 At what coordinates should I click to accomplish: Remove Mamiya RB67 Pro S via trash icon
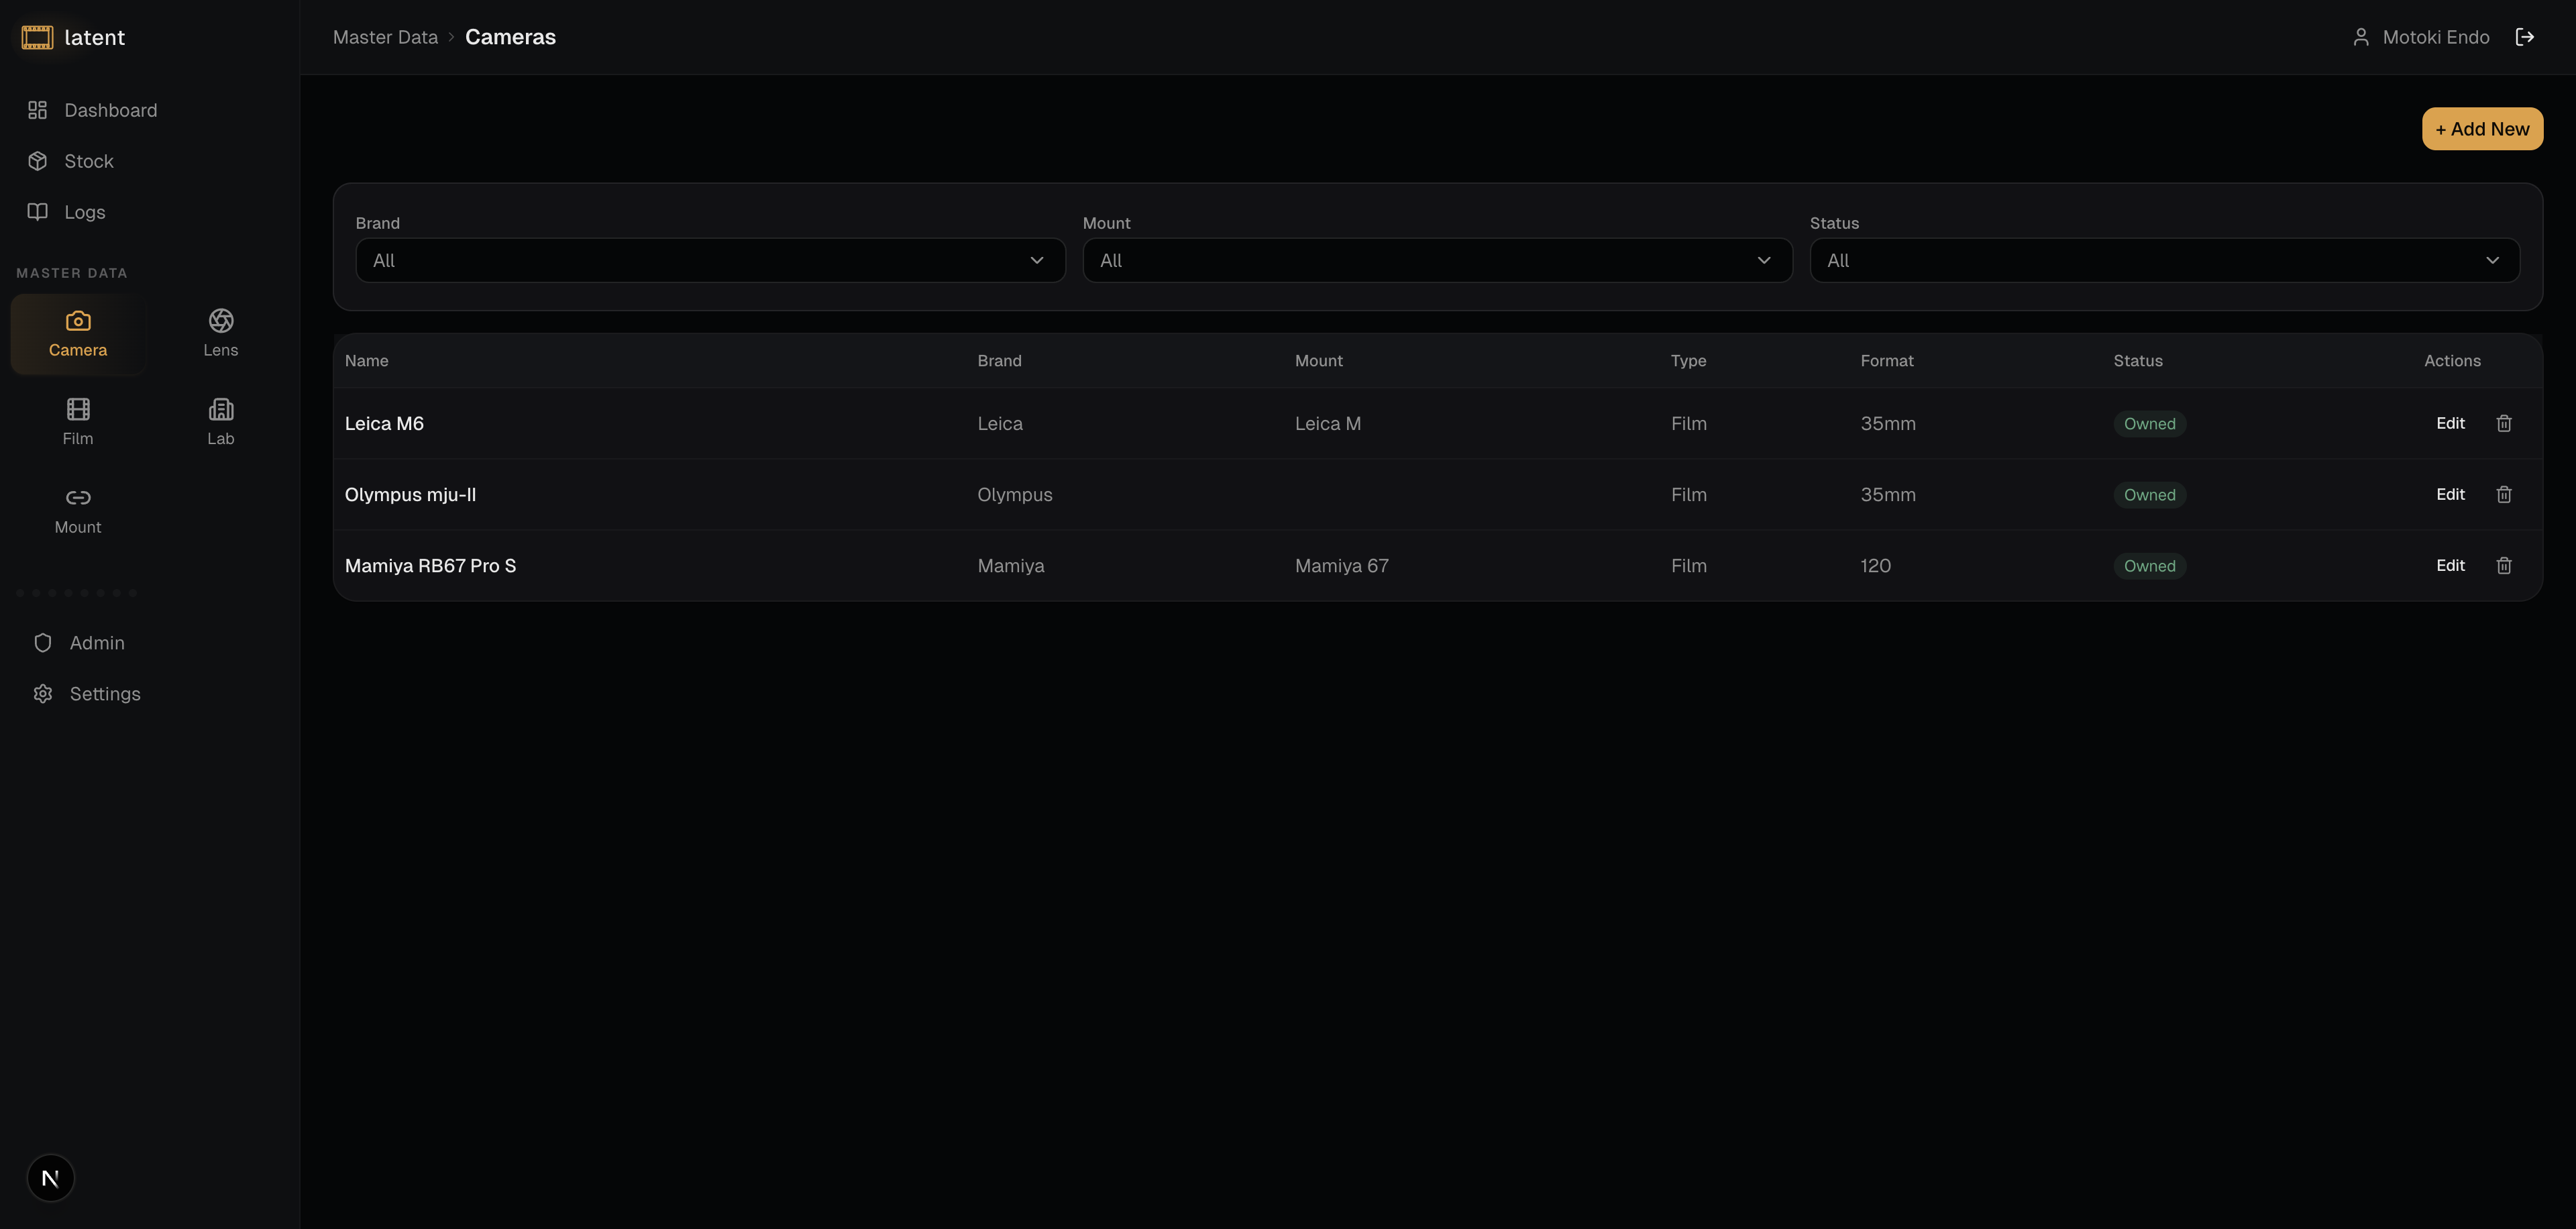pyautogui.click(x=2503, y=565)
